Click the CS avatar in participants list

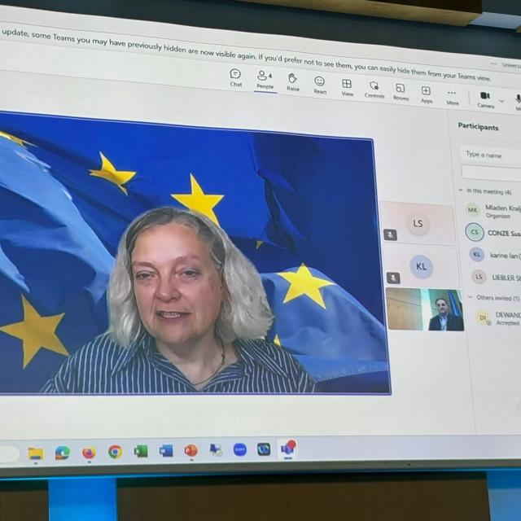474,232
